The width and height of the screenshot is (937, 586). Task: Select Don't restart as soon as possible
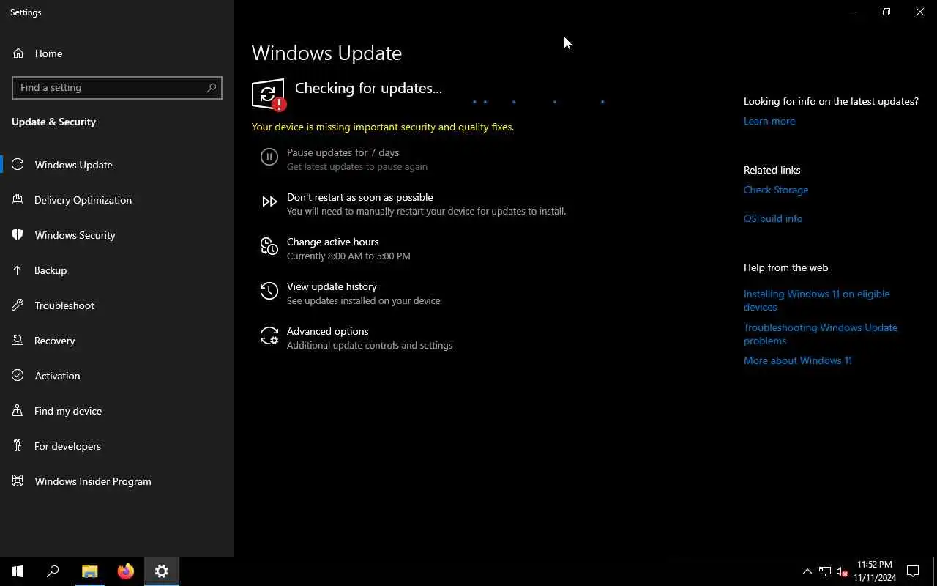tap(359, 198)
